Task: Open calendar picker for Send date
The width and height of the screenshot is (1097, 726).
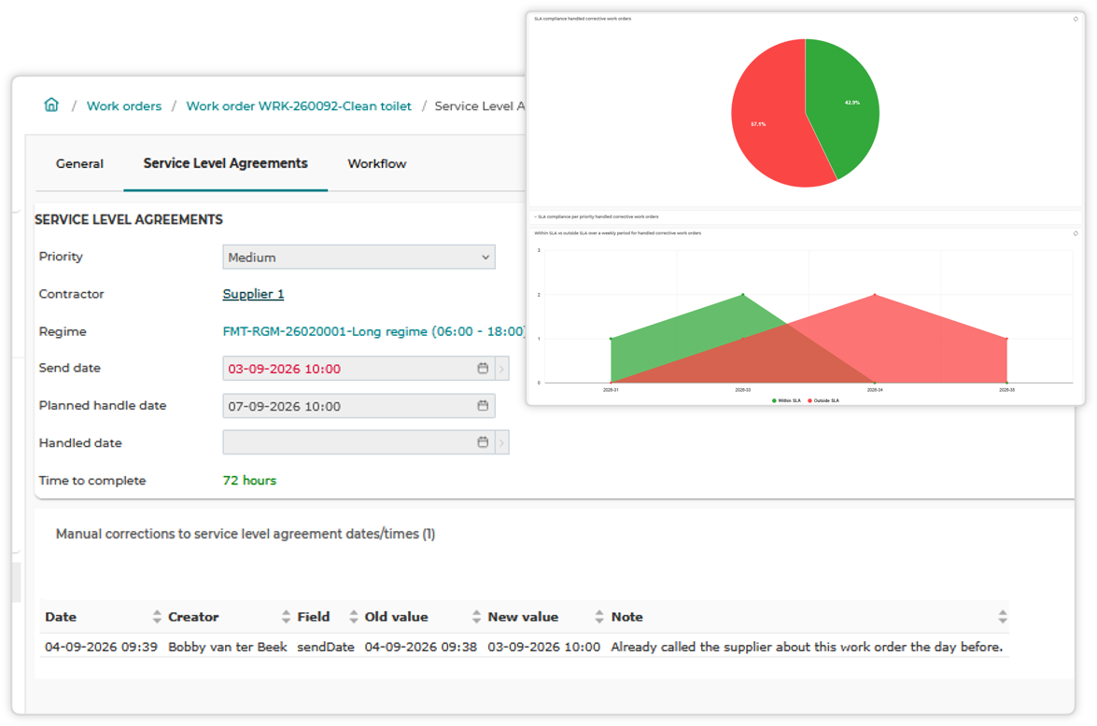Action: [x=483, y=368]
